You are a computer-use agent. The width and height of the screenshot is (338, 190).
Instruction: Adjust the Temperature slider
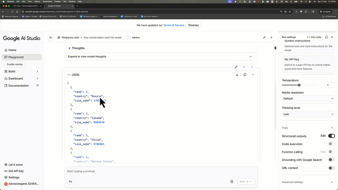pos(299,85)
